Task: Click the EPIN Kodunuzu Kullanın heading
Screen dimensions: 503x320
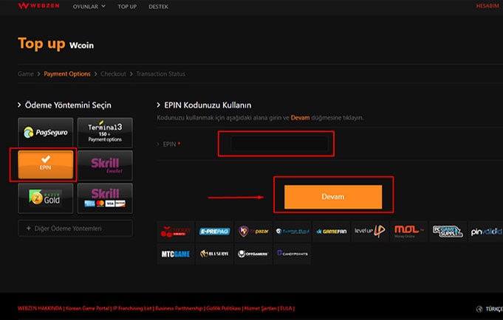Action: point(208,105)
